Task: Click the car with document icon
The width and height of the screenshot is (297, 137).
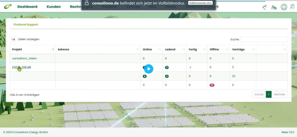Action: coord(292,7)
